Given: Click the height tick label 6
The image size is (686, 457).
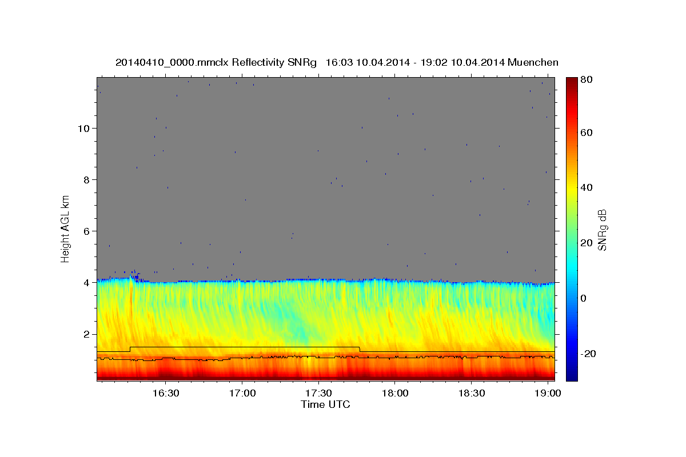Looking at the screenshot, I should [x=87, y=231].
